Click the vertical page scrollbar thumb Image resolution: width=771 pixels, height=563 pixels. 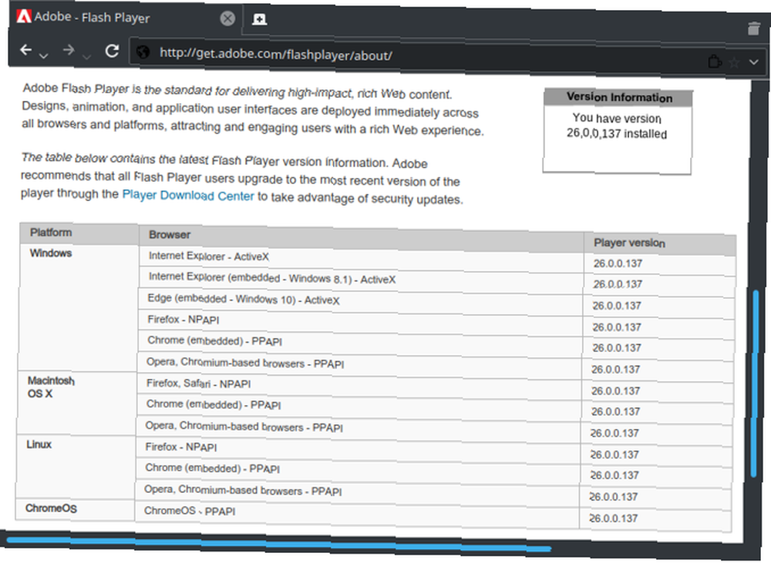click(x=754, y=384)
